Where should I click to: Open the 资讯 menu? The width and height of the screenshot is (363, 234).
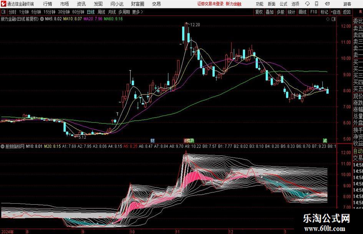(81, 4)
